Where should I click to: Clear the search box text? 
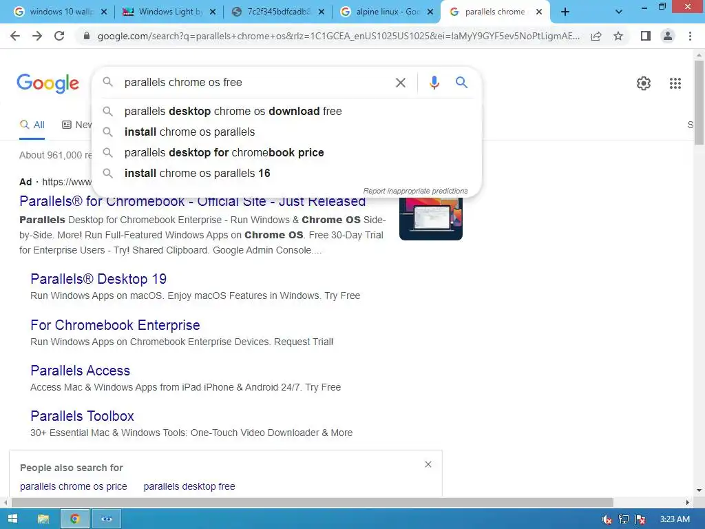click(x=401, y=83)
